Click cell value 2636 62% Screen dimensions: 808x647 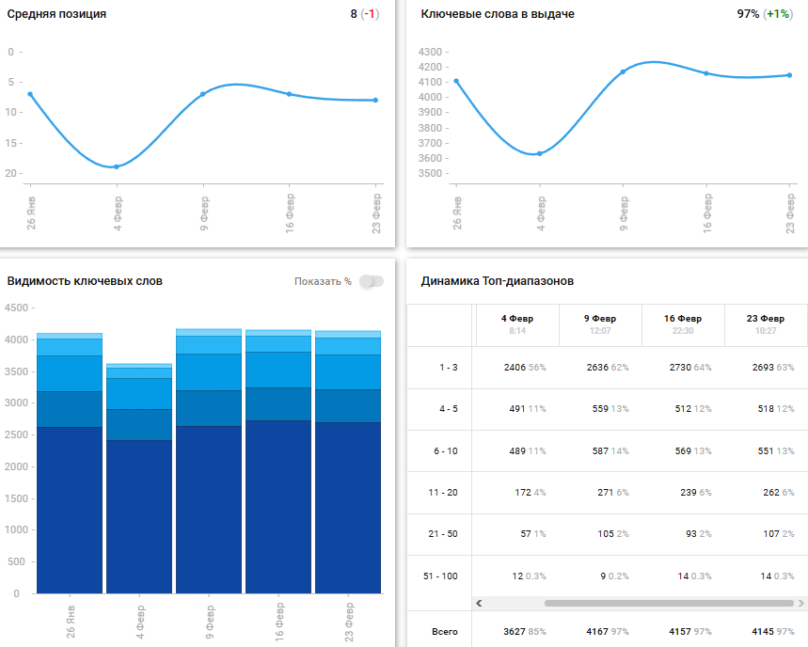[608, 368]
